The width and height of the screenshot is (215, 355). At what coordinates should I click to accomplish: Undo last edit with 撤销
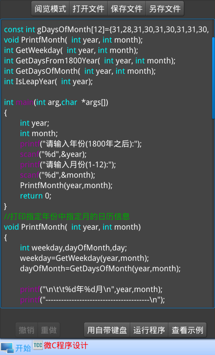click(x=27, y=330)
